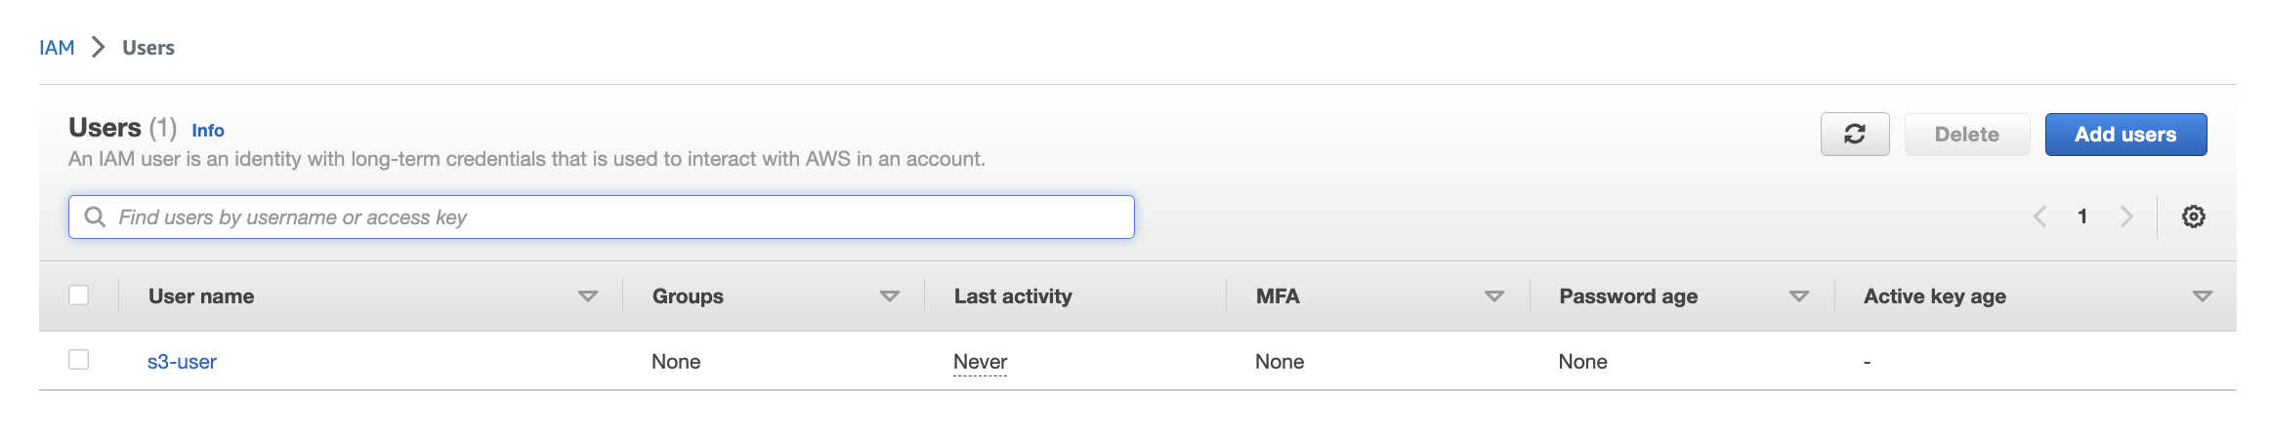Click the Delete button

(x=1966, y=135)
